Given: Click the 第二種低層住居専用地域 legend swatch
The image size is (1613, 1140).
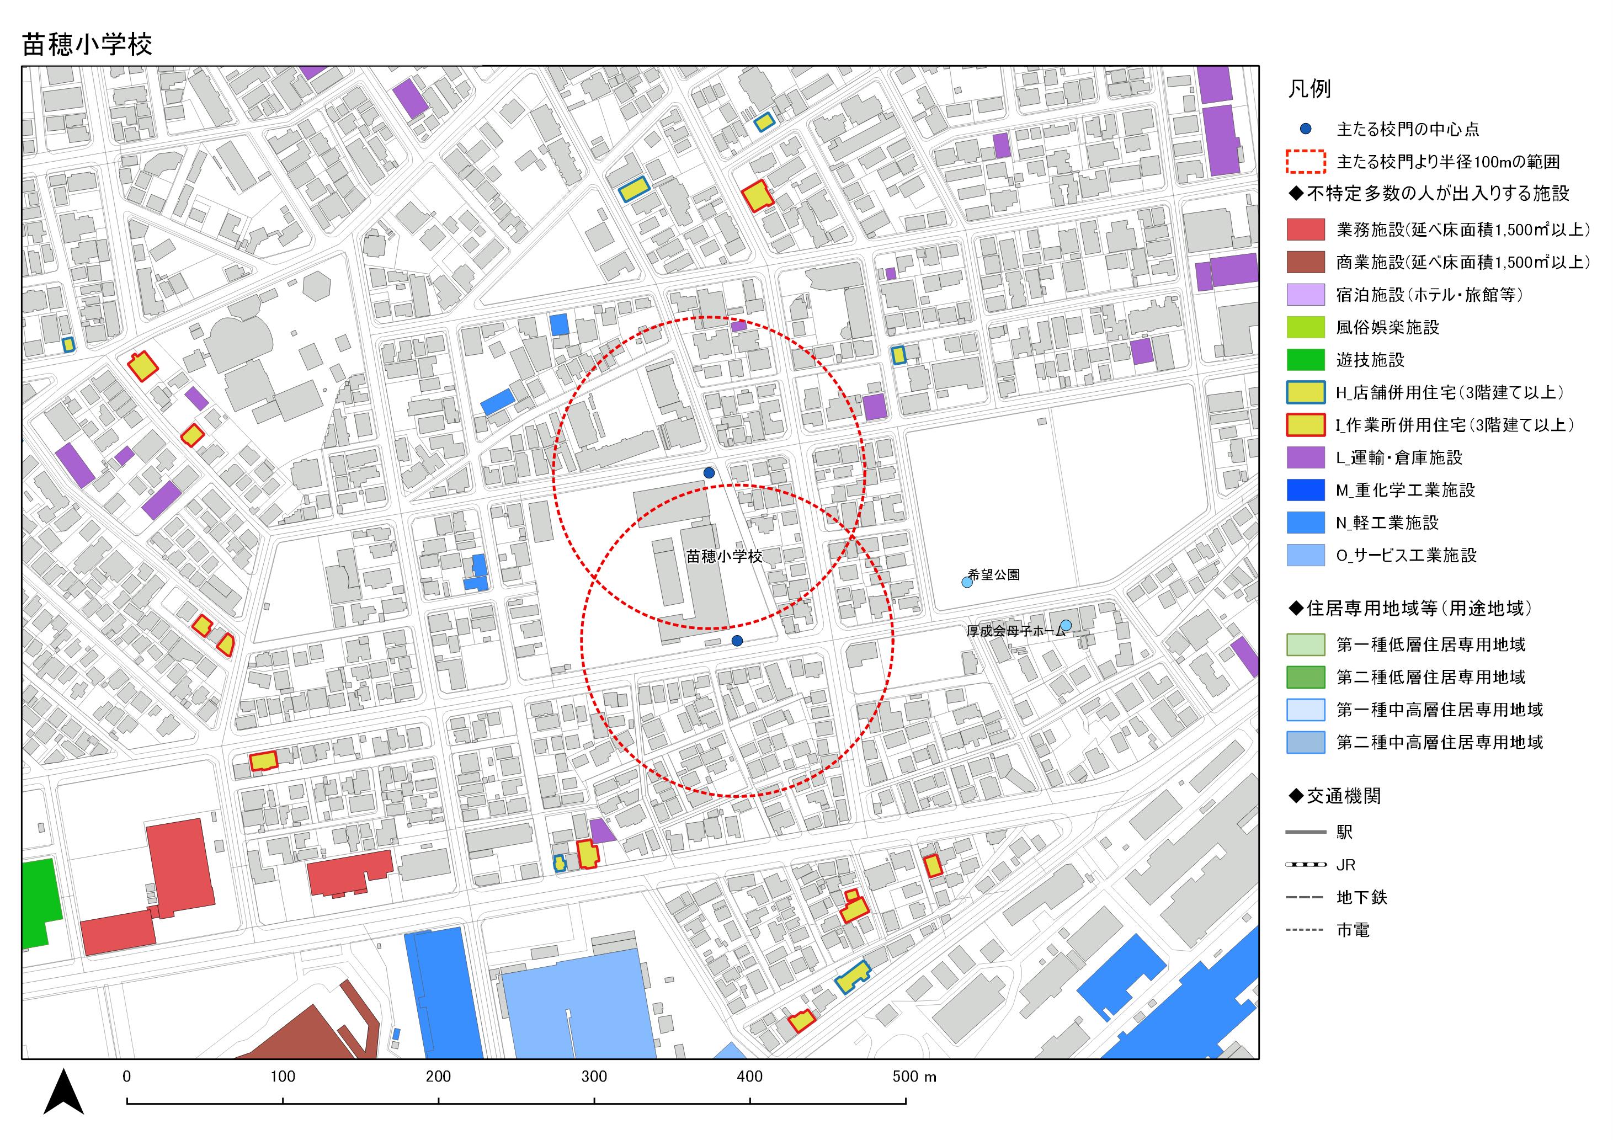Looking at the screenshot, I should click(1306, 677).
